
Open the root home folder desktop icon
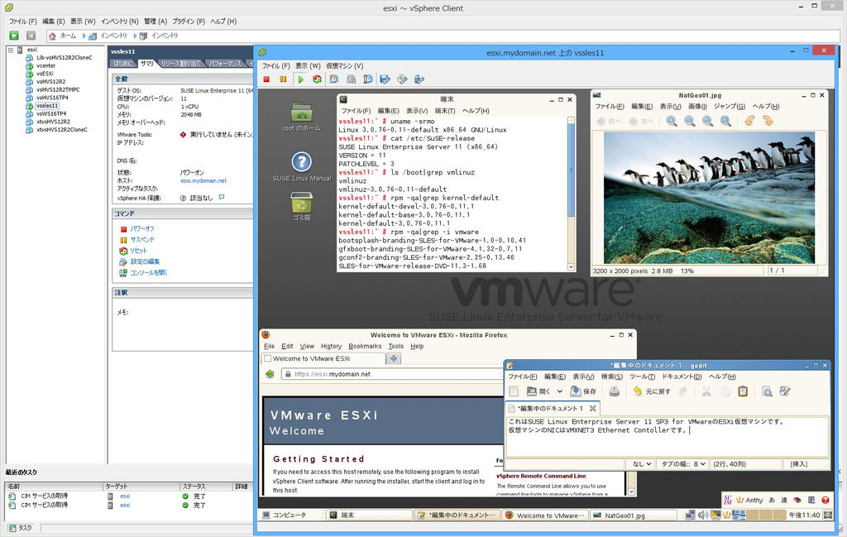tap(301, 116)
